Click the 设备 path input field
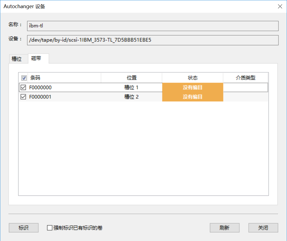Screen dimensions: 287x241 pyautogui.click(x=153, y=40)
